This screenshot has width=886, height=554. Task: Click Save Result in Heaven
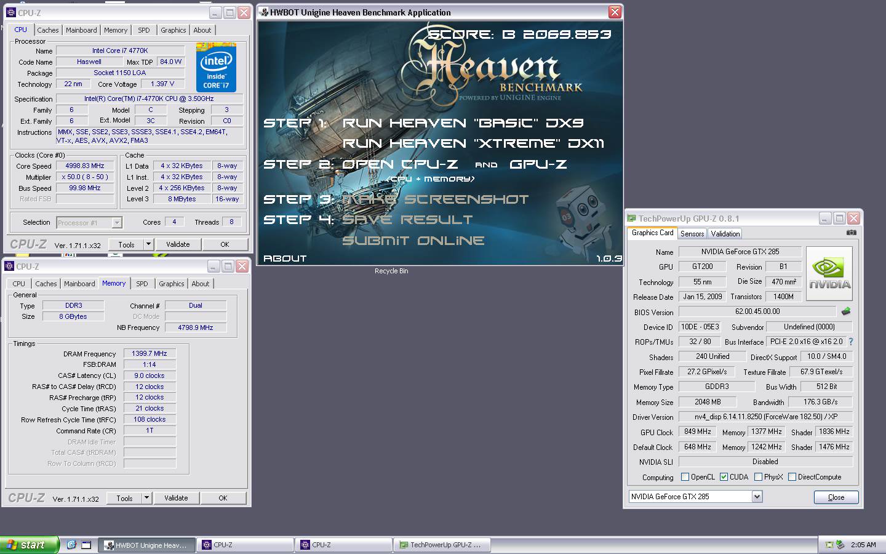[407, 220]
